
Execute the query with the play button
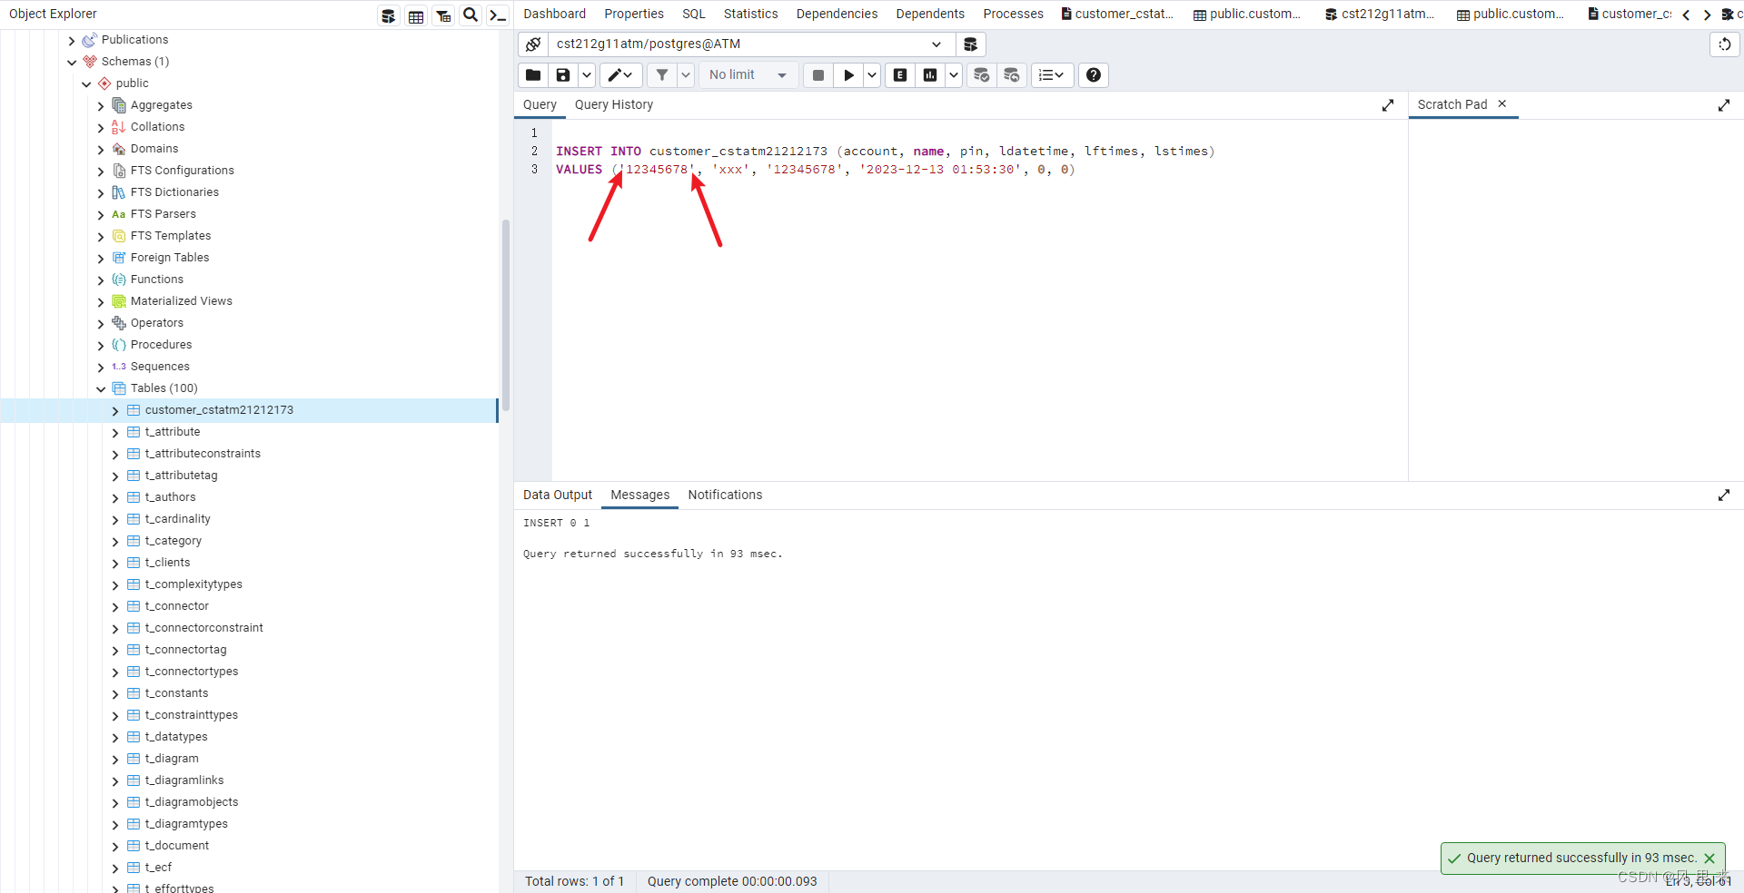(x=847, y=75)
